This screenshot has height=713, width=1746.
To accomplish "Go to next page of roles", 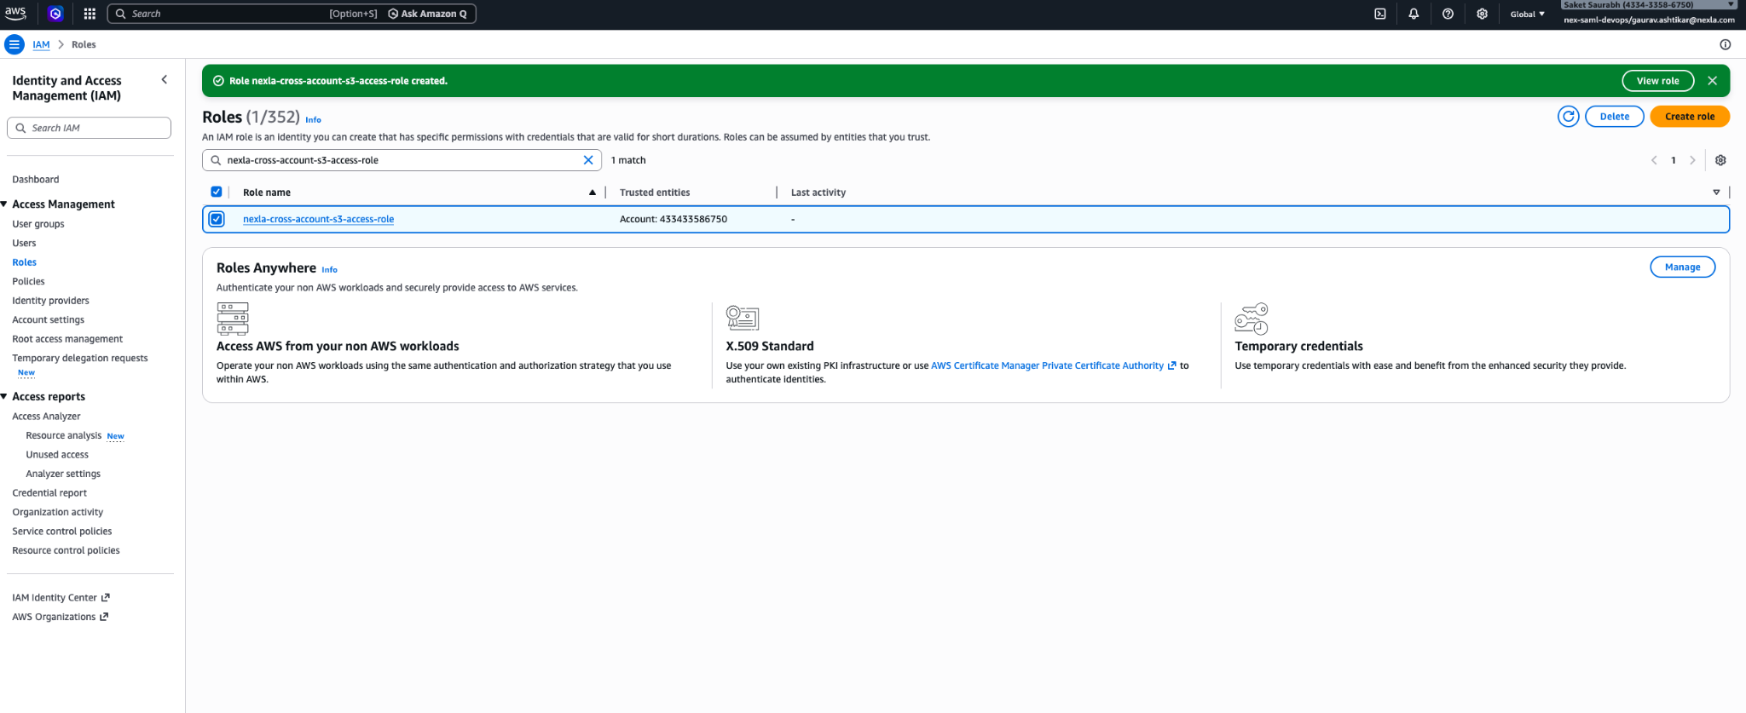I will click(x=1692, y=160).
